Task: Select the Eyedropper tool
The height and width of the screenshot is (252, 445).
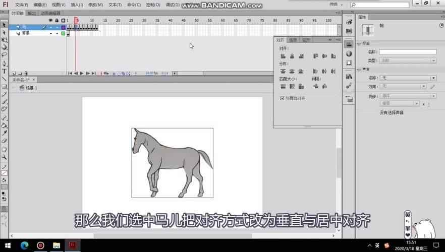Action: [x=4, y=133]
